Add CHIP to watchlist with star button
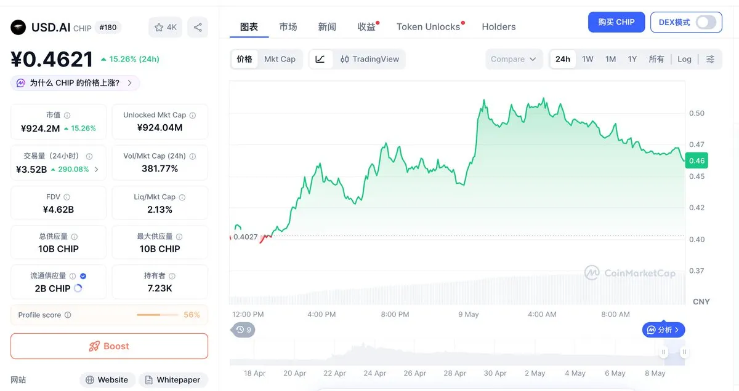 click(x=165, y=27)
